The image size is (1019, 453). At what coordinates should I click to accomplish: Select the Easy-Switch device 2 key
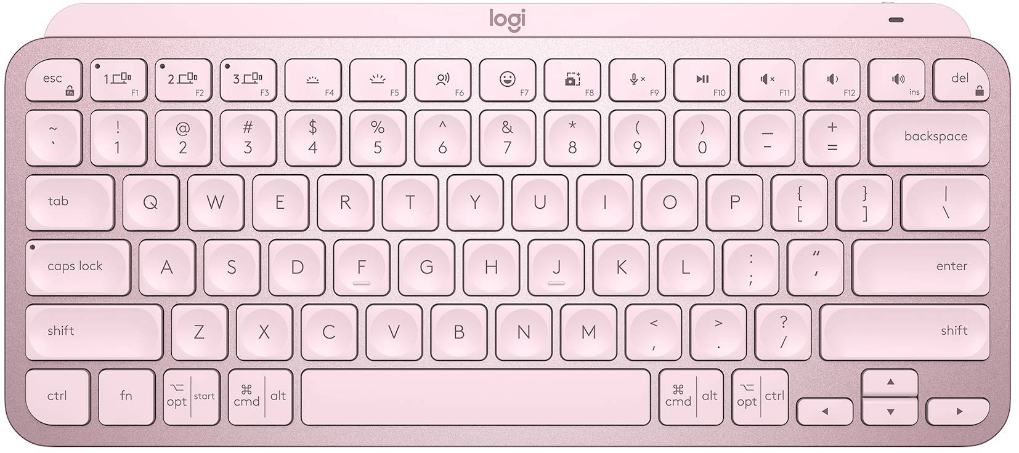coord(183,80)
